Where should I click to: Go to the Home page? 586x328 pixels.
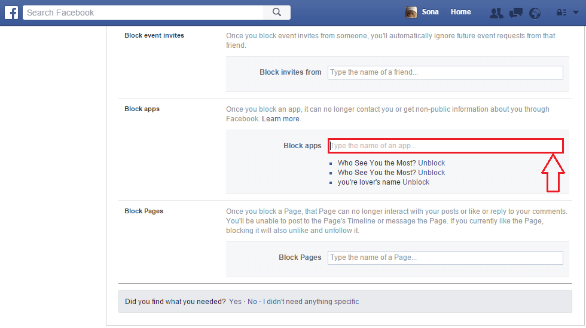pyautogui.click(x=460, y=12)
